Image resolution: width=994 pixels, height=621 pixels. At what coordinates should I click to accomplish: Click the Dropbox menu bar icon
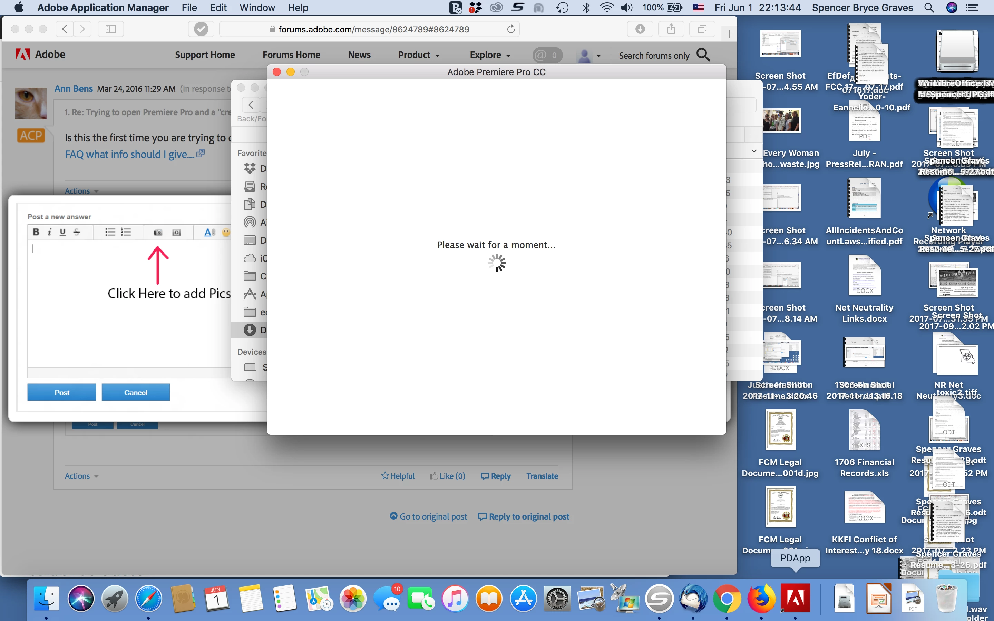[475, 7]
